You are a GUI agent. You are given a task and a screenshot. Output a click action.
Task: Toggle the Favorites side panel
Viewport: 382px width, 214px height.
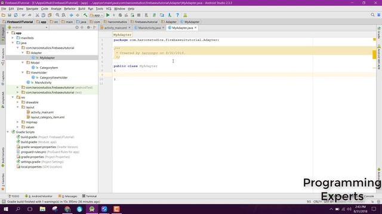tap(3, 182)
